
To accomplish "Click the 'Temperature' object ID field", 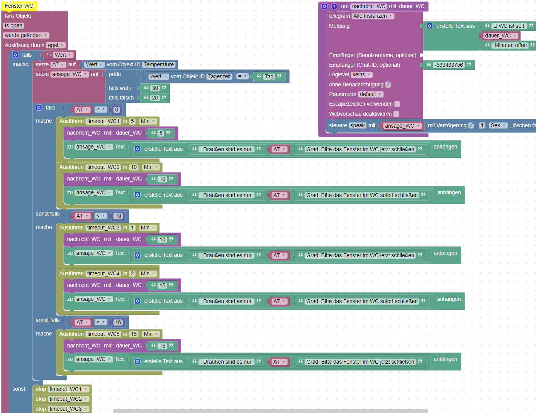I will click(159, 64).
